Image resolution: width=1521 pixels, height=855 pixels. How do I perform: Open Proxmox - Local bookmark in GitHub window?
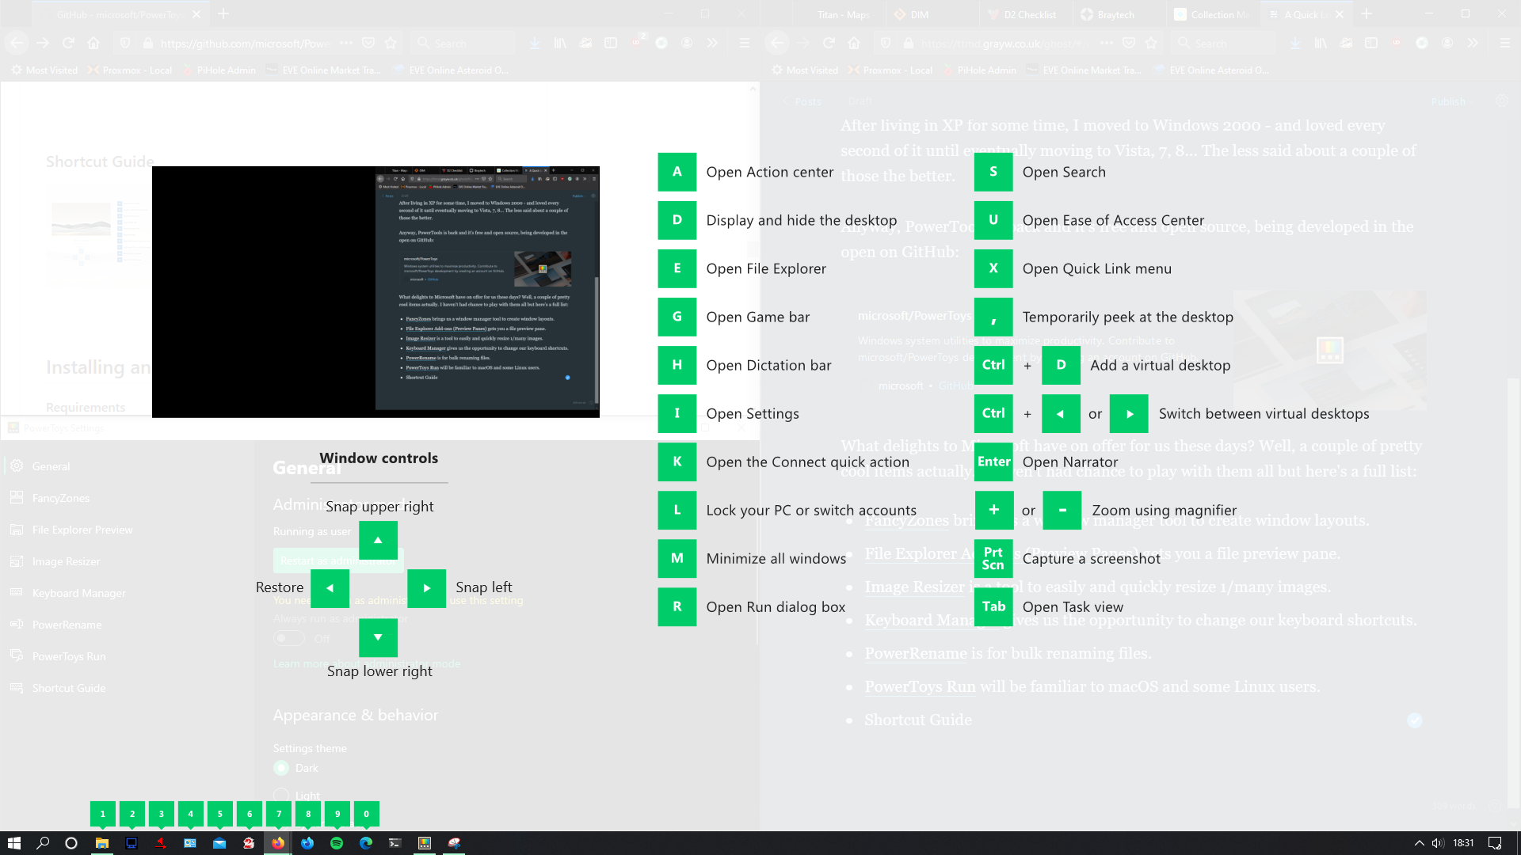tap(130, 70)
